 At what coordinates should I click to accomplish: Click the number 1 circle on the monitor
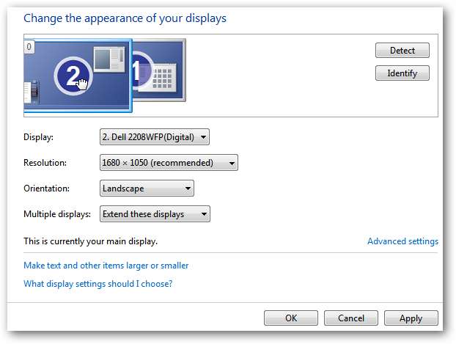click(138, 73)
